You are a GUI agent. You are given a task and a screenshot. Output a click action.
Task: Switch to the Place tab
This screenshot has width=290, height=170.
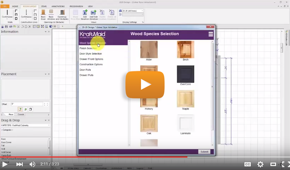[x=11, y=114]
